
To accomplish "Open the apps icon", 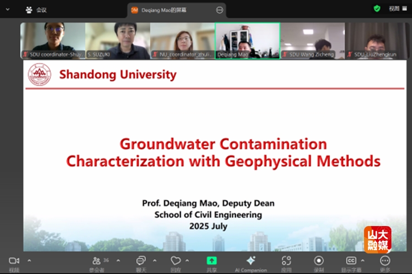I will (x=286, y=261).
